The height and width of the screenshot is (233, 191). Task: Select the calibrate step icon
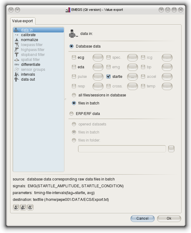pyautogui.click(x=17, y=35)
